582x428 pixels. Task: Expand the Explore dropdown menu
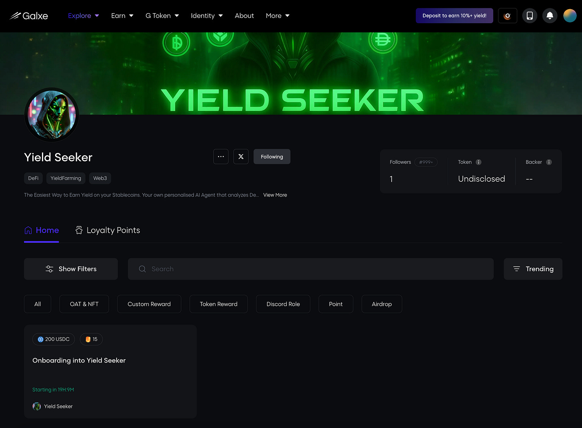tap(84, 16)
